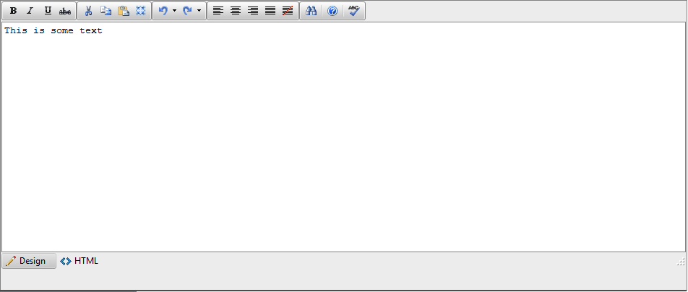Click on 'This is some text' line
Viewport: 688px width, 292px height.
53,31
